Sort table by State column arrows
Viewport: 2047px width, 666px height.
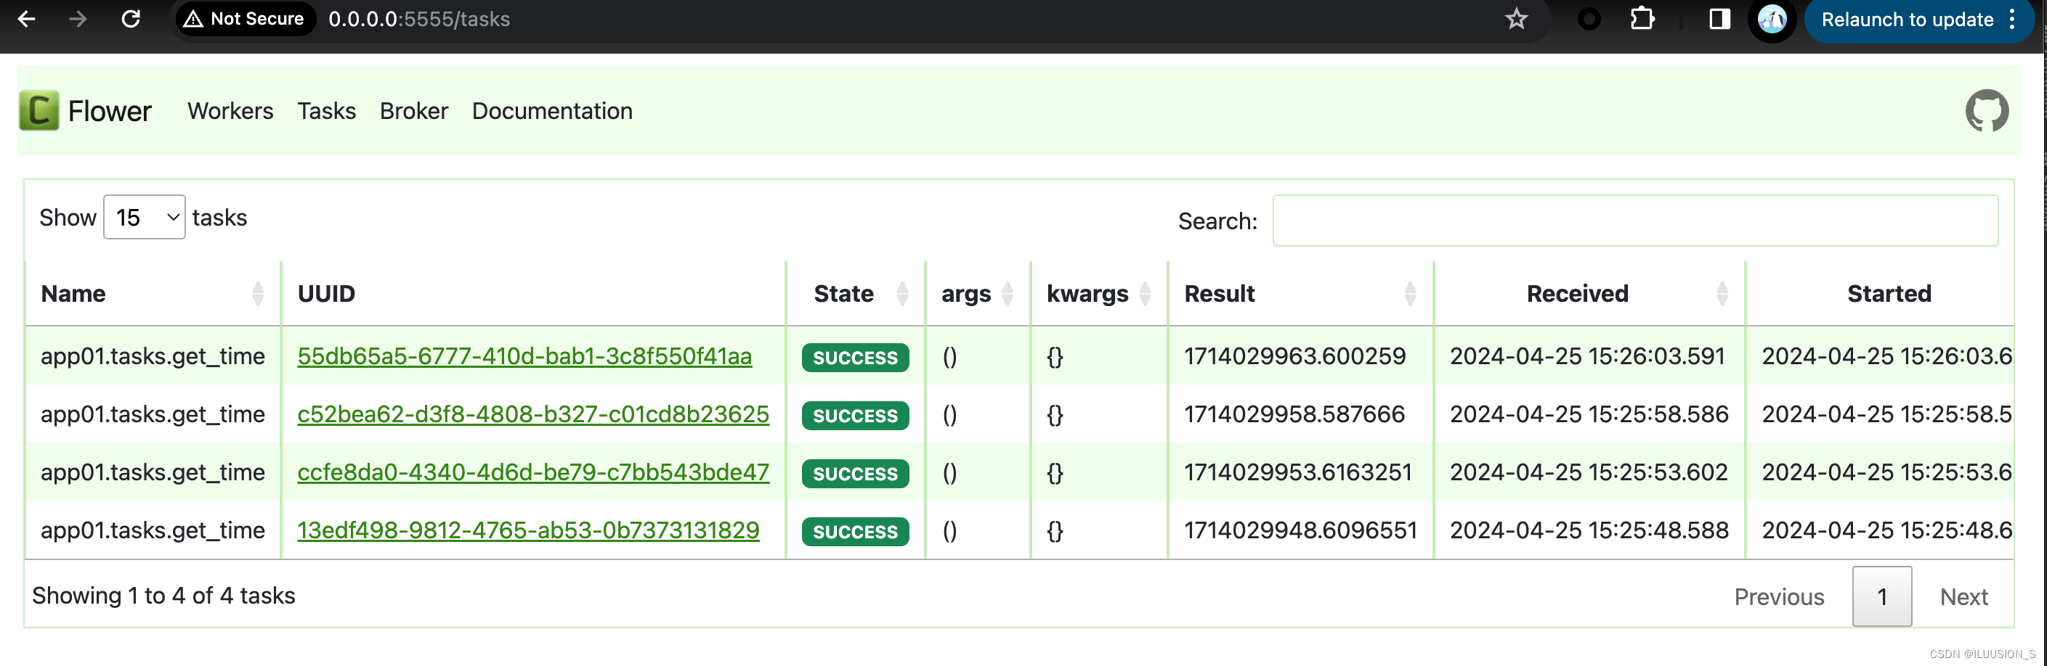[x=902, y=294]
